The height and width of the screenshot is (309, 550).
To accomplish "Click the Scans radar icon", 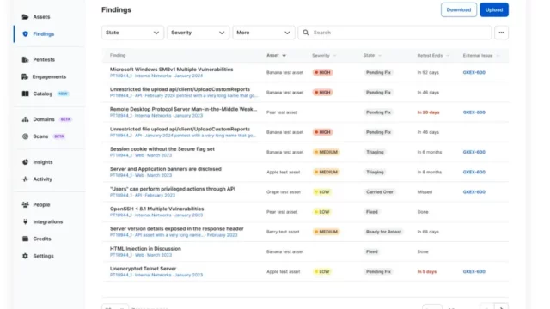I will pos(25,136).
